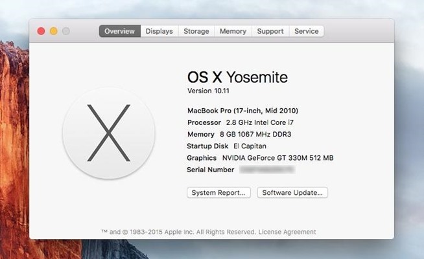Click the NVIDIA GeForce GT 330M graphics text
This screenshot has width=424, height=259.
(277, 158)
